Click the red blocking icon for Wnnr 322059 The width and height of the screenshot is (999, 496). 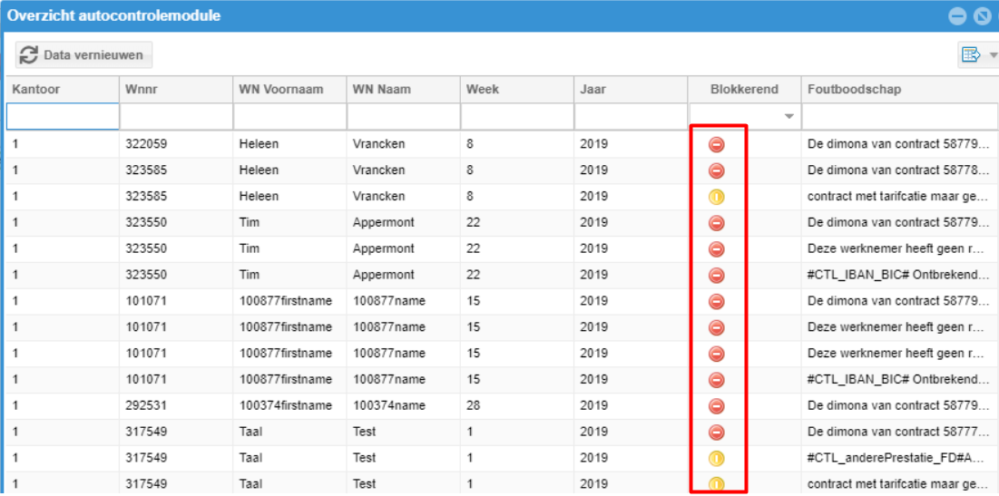pyautogui.click(x=717, y=144)
